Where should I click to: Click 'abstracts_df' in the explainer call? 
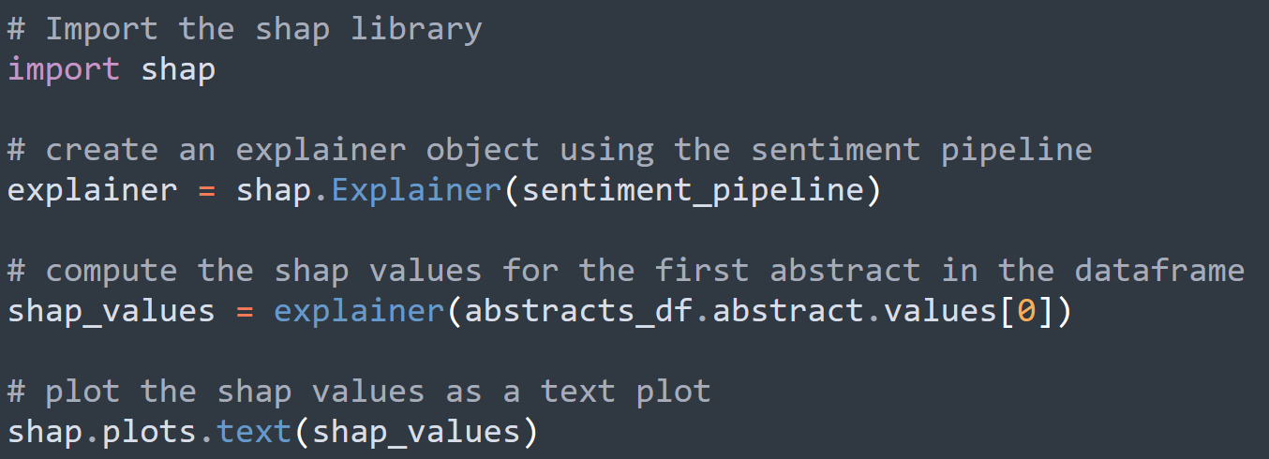tap(578, 312)
